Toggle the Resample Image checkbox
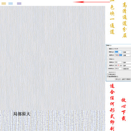 pos(108,76)
